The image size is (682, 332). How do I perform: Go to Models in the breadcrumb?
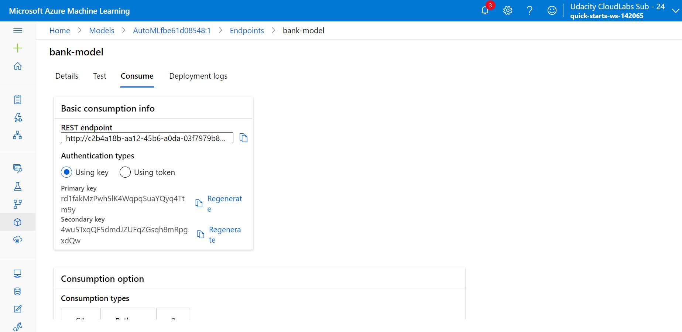(x=102, y=31)
